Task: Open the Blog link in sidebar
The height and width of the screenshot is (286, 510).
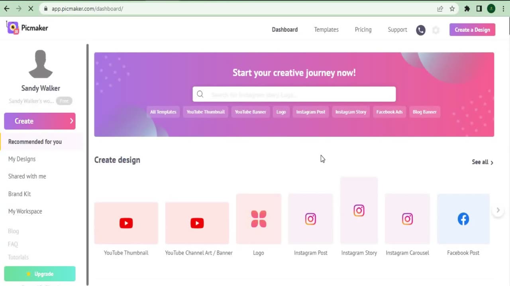Action: 14,231
